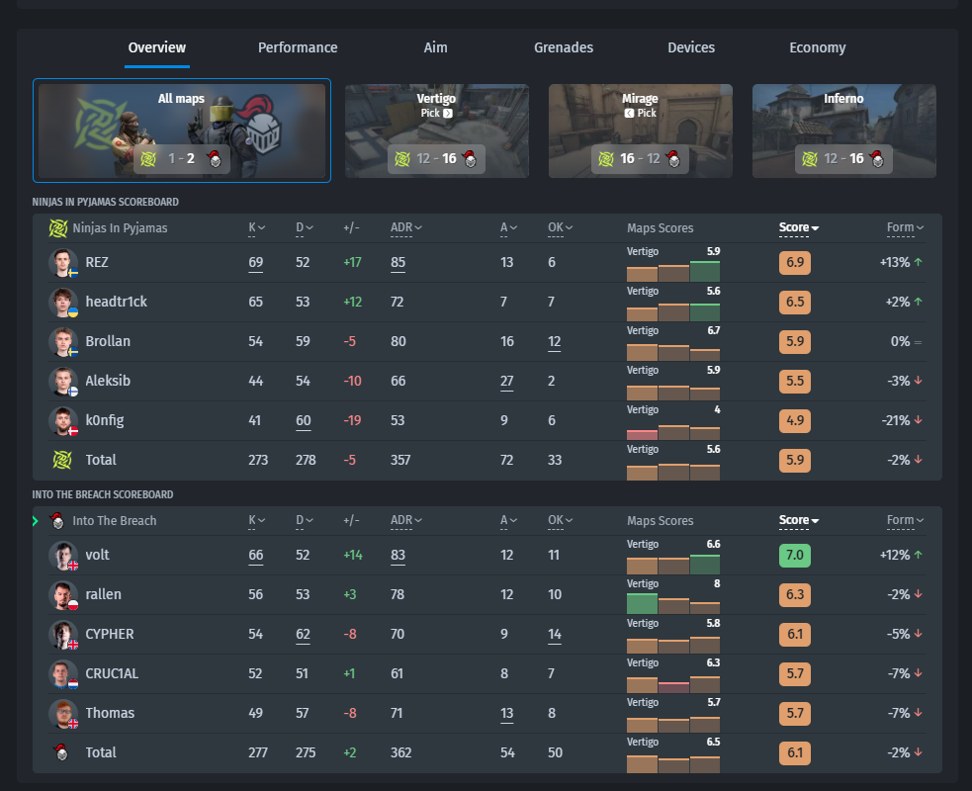The width and height of the screenshot is (972, 791).
Task: Click REZ maps scores bar chart
Action: [673, 271]
